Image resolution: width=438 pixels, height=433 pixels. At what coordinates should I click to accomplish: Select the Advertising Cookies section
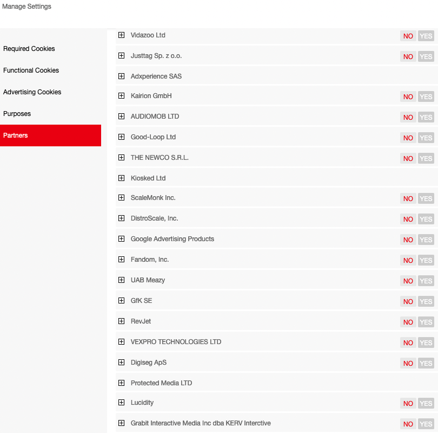pos(32,92)
